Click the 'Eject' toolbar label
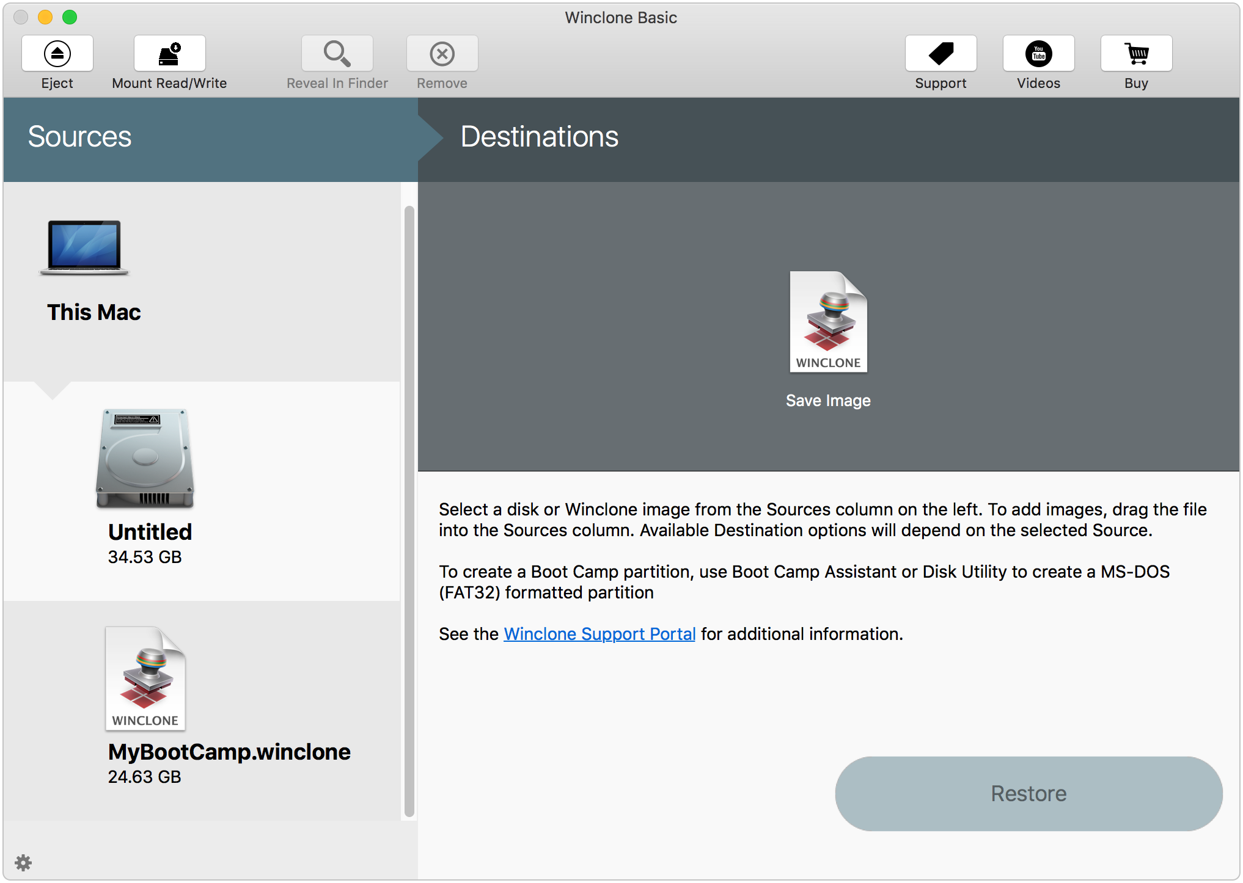This screenshot has width=1243, height=883. click(57, 83)
